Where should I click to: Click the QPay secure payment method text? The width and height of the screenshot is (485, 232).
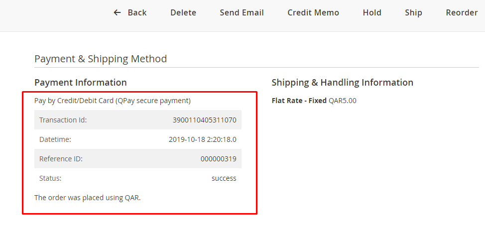(x=113, y=101)
